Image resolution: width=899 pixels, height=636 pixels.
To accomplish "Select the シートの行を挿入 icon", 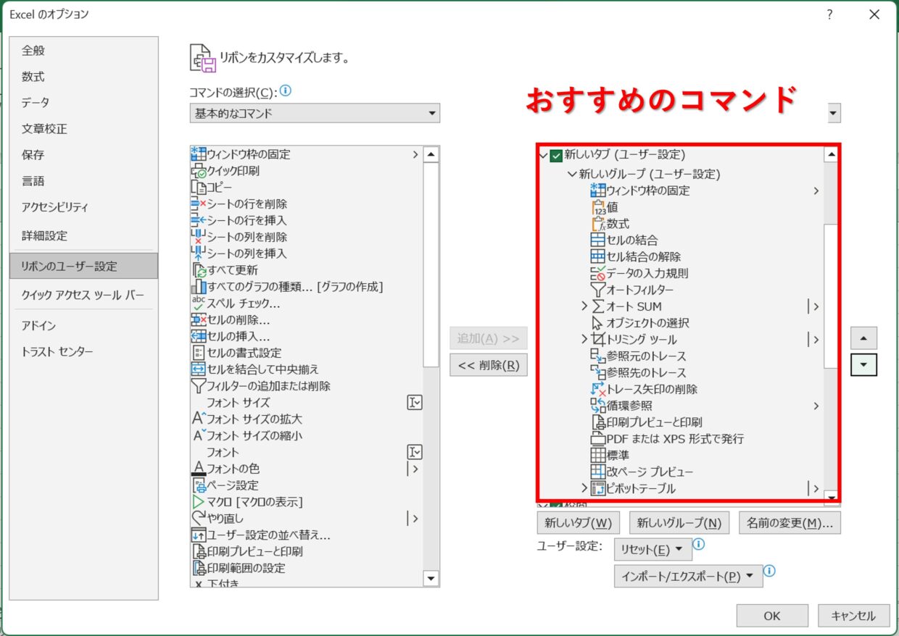I will (x=199, y=220).
